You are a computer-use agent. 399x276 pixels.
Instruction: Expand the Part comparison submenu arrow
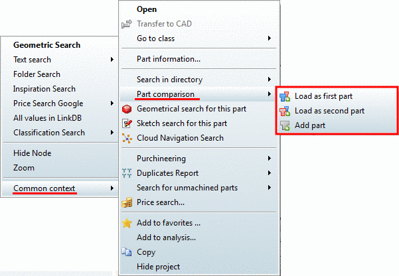(270, 94)
